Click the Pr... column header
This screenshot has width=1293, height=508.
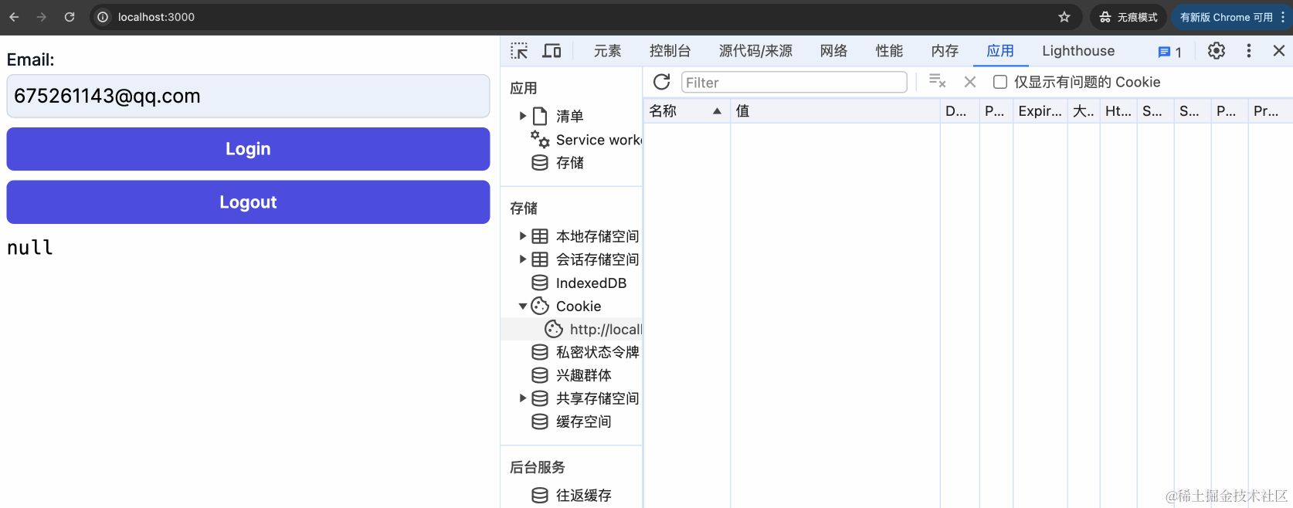[x=1270, y=111]
